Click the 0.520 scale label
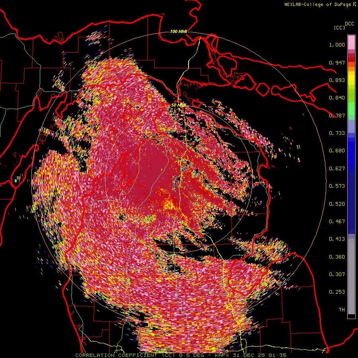 [337, 204]
